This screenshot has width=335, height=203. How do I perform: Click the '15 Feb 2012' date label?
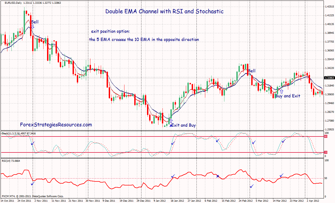coord(229,201)
